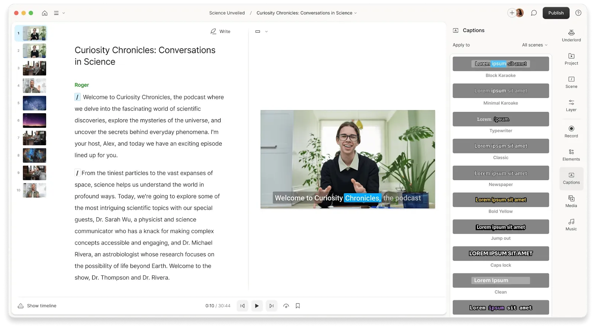Screen dimensions: 595x329
Task: Click the Publish button
Action: point(556,13)
